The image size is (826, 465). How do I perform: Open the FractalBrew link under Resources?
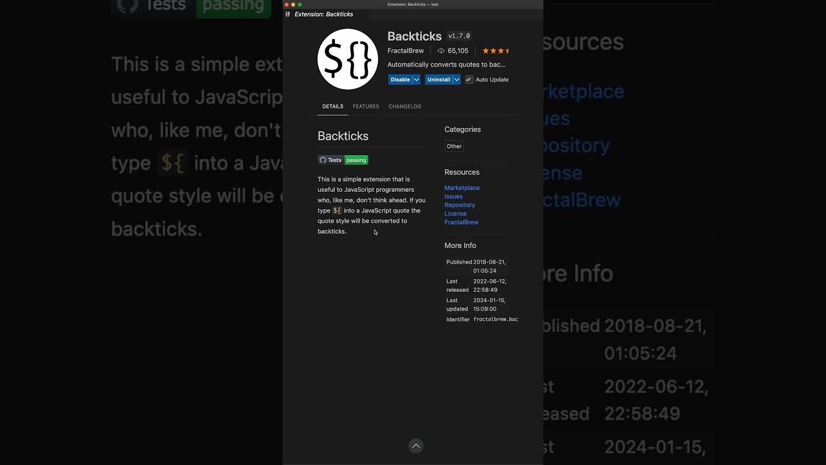point(461,222)
